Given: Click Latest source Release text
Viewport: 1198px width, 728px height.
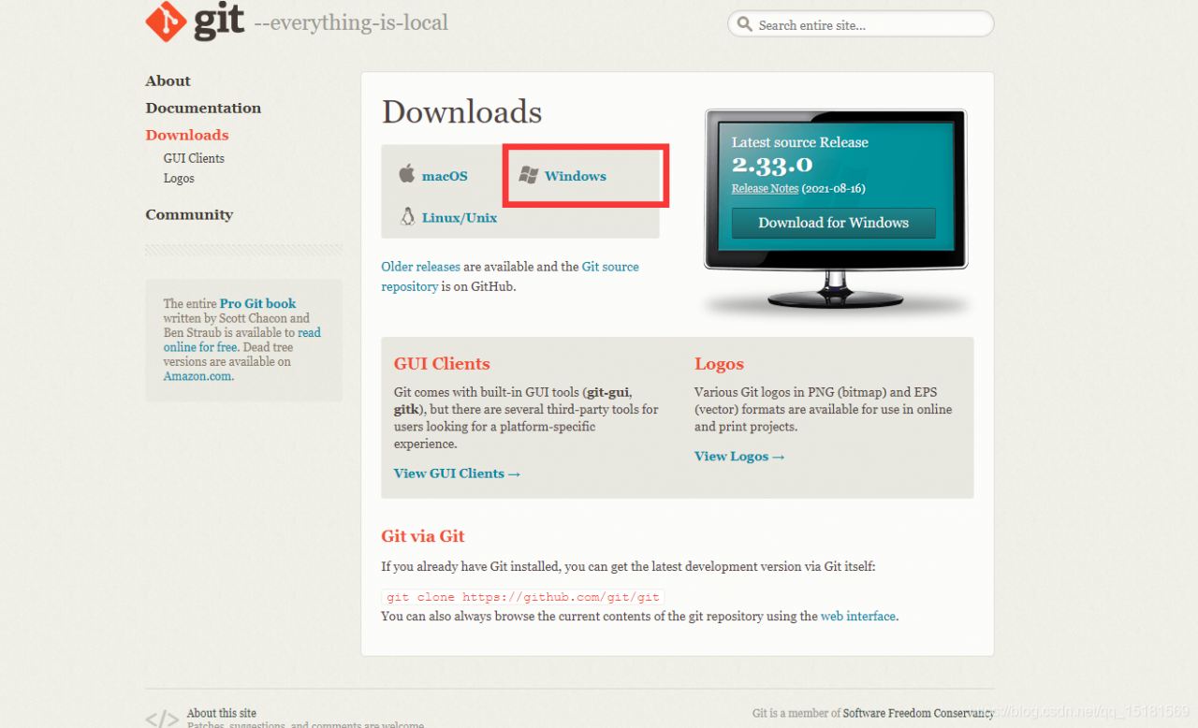Looking at the screenshot, I should point(800,142).
